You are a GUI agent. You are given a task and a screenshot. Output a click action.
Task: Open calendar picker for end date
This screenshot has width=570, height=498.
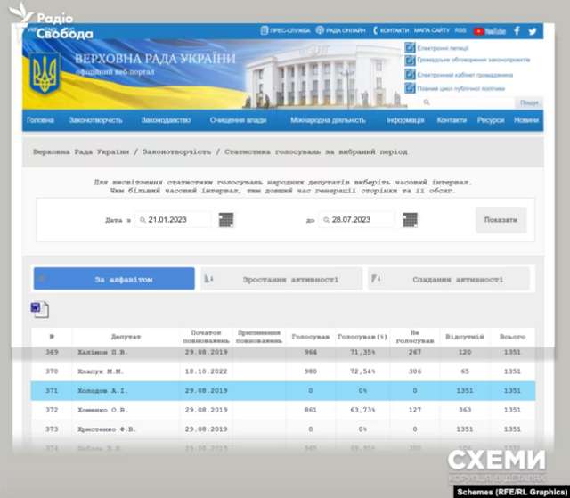410,220
